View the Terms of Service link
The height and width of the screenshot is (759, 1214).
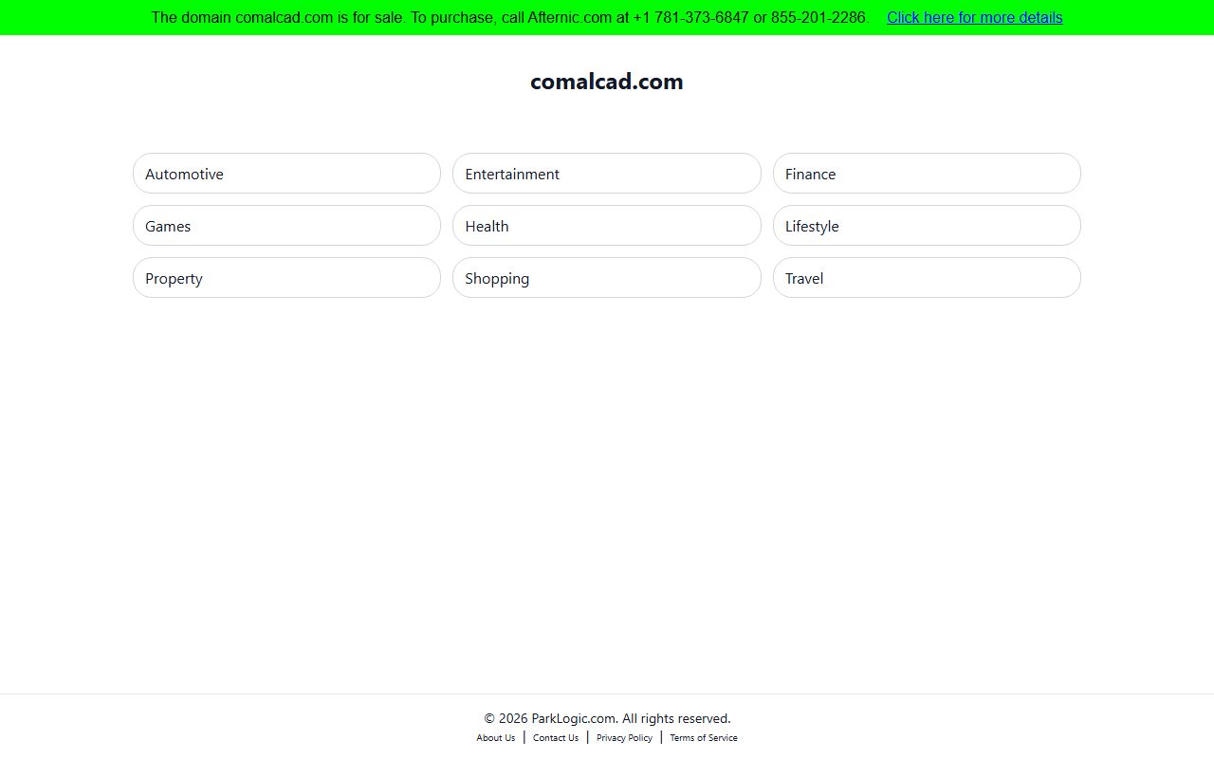pyautogui.click(x=703, y=738)
